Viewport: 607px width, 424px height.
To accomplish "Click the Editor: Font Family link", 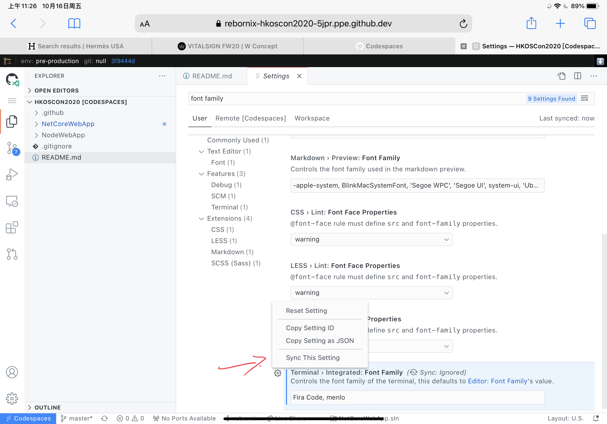I will (496, 381).
